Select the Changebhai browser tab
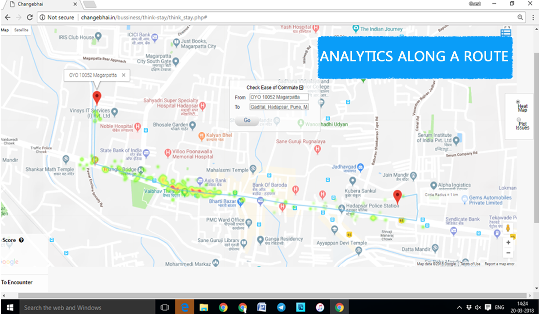The image size is (539, 314). [x=40, y=4]
